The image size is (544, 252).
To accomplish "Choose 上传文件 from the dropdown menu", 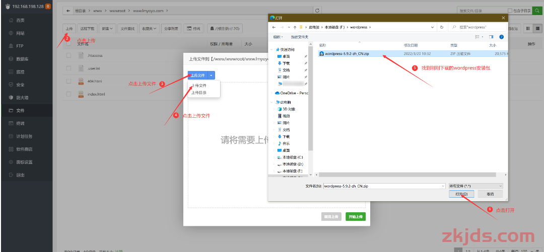I will tap(199, 86).
